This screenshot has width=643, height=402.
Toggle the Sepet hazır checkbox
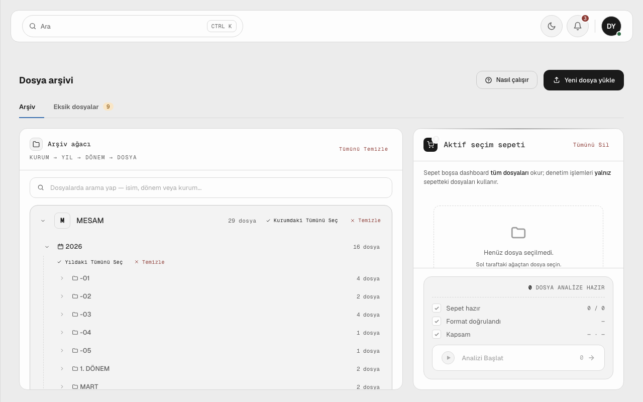437,308
